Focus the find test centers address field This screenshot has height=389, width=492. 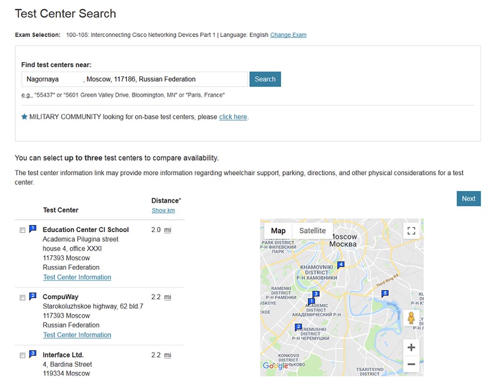(135, 79)
